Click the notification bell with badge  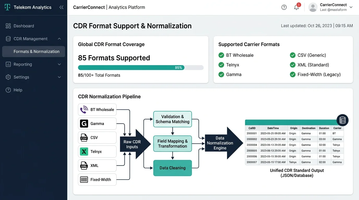pyautogui.click(x=296, y=7)
